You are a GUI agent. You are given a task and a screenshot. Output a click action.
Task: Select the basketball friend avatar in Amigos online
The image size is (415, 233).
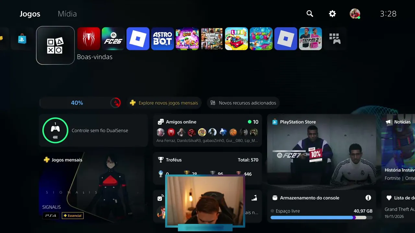pyautogui.click(x=233, y=132)
